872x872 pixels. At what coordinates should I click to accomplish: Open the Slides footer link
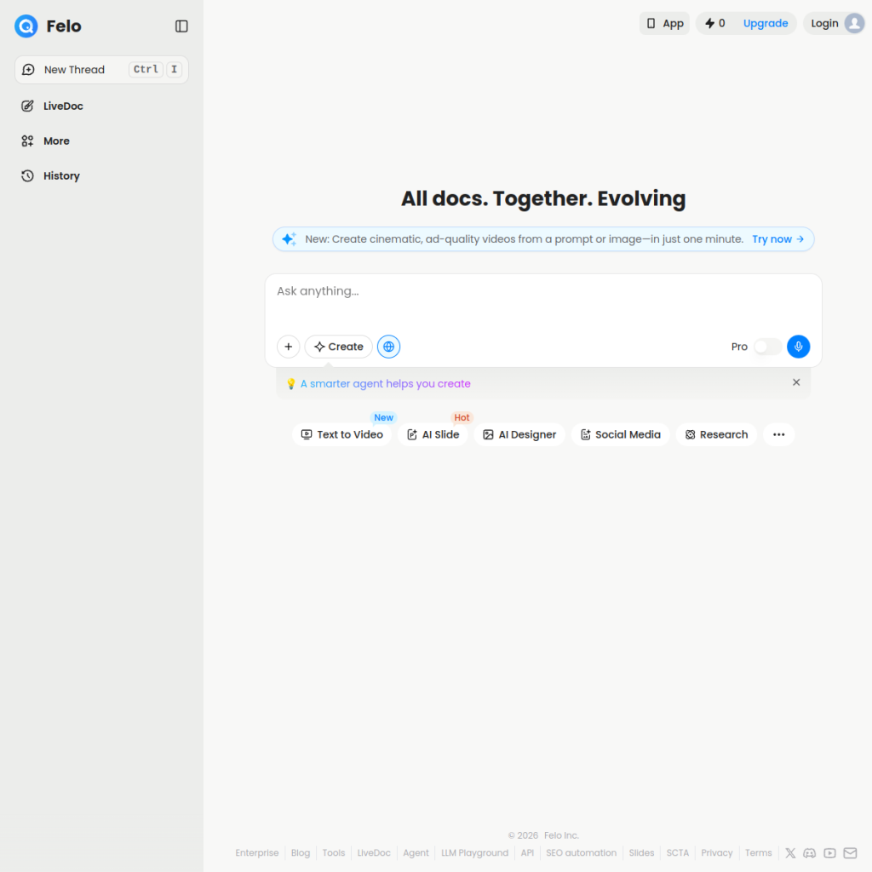(641, 852)
